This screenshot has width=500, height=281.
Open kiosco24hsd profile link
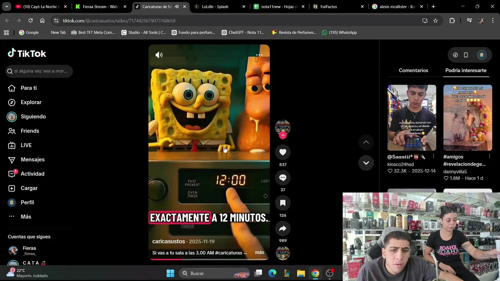coord(400,164)
